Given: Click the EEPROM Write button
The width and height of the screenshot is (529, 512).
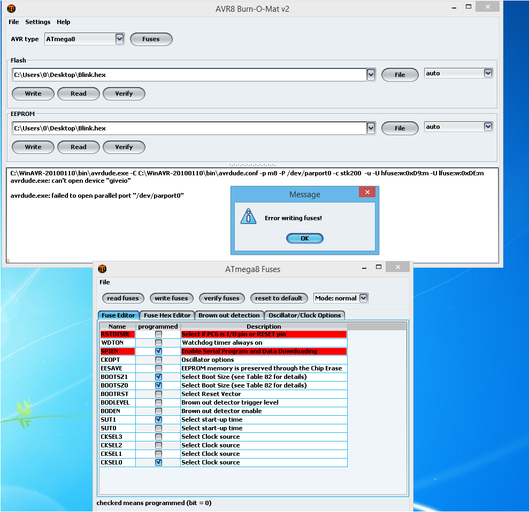Looking at the screenshot, I should point(33,147).
